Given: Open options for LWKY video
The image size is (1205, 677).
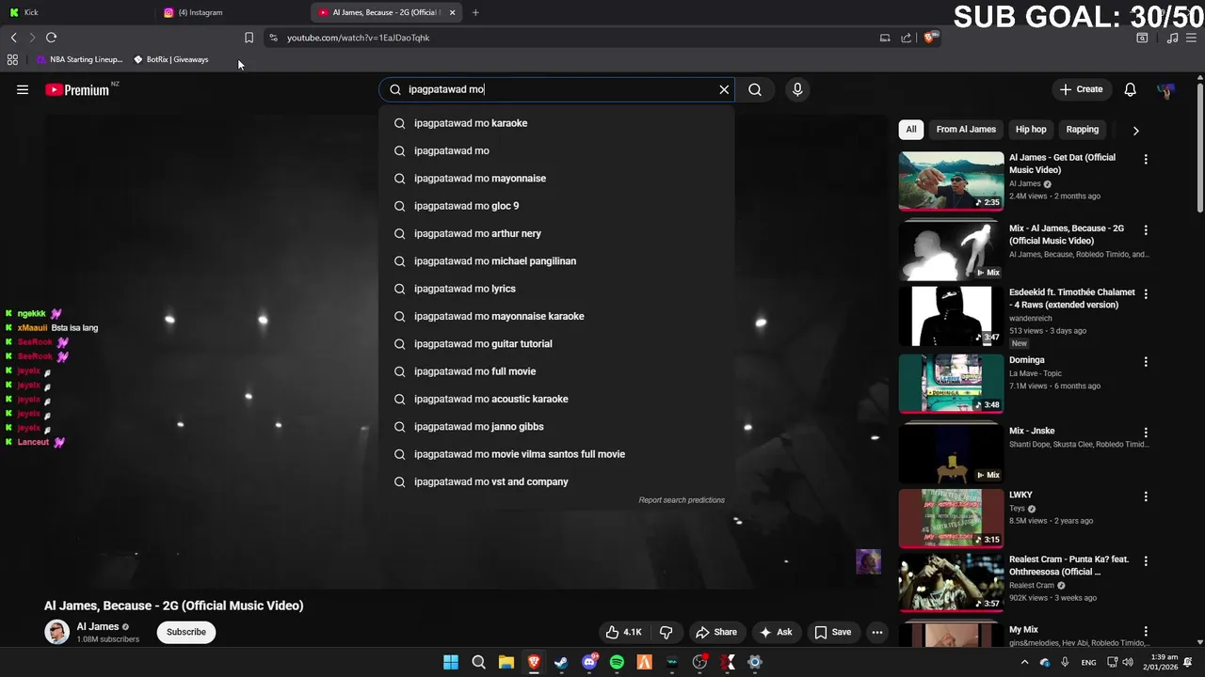Looking at the screenshot, I should (x=1146, y=496).
